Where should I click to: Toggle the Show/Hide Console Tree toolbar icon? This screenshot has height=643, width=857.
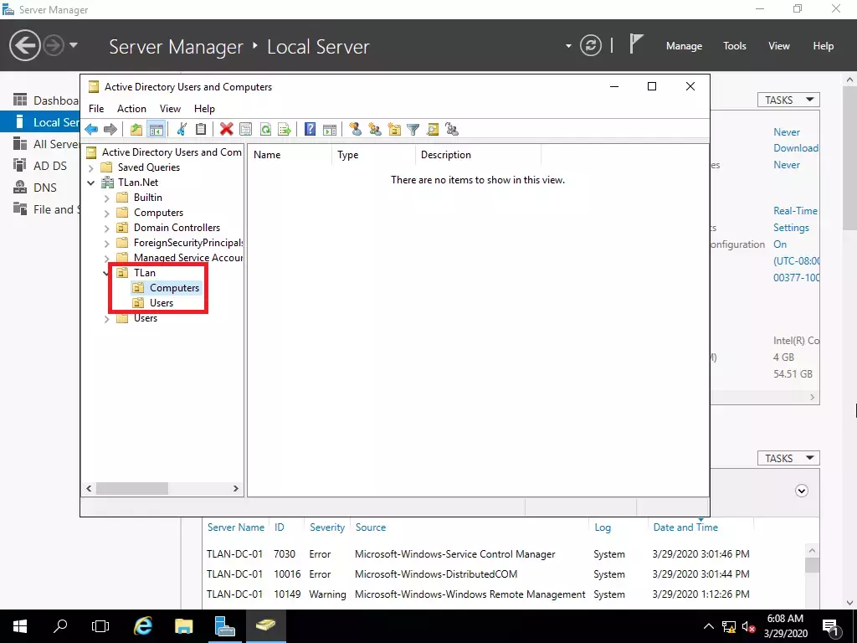[x=156, y=130]
